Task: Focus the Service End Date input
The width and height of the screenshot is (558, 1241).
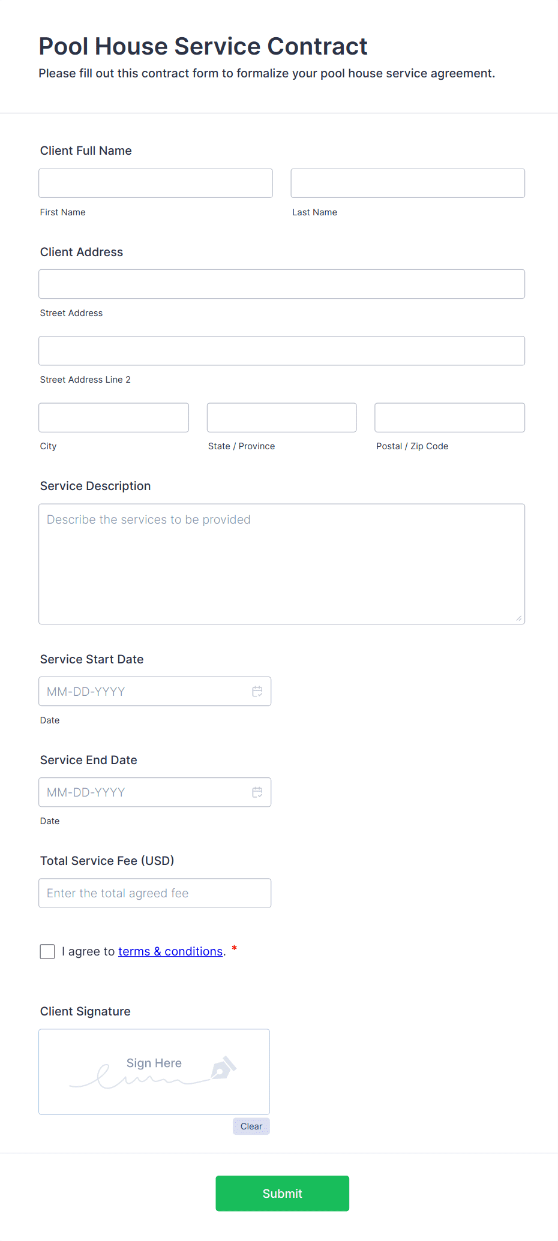Action: tap(144, 792)
